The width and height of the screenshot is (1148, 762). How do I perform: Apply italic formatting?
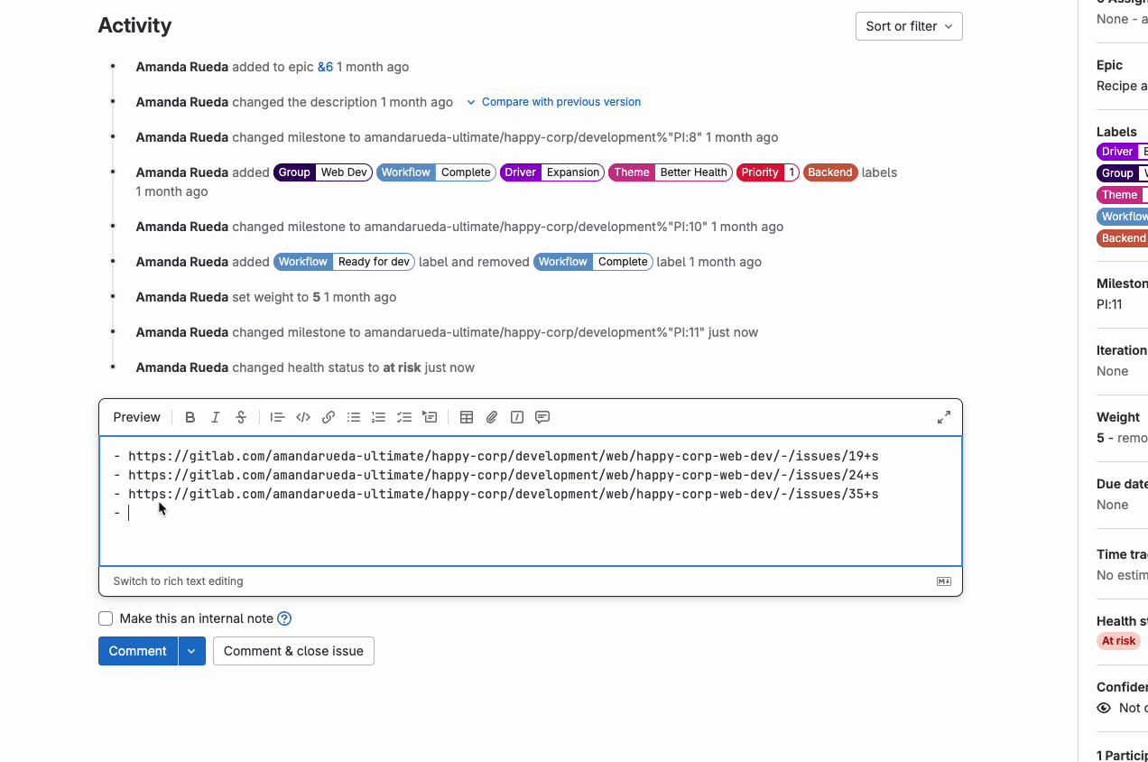pyautogui.click(x=215, y=417)
